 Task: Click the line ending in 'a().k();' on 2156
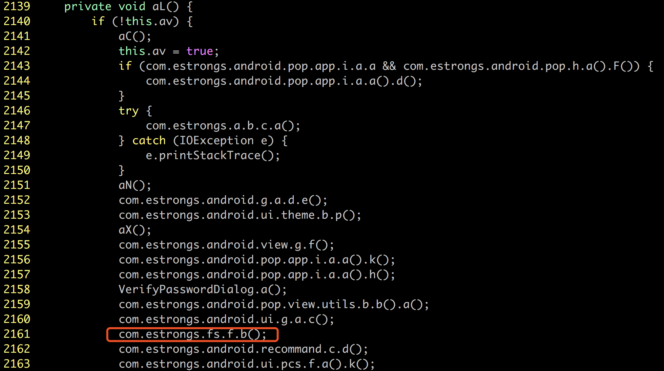257,260
